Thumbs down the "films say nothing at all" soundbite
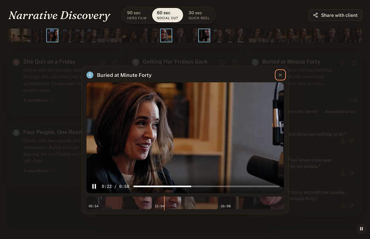 pyautogui.click(x=351, y=141)
